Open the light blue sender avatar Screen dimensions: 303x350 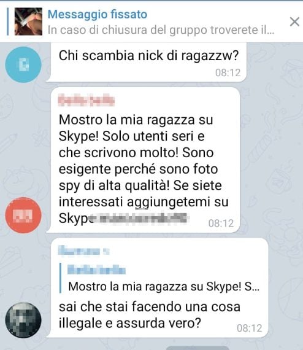pos(23,64)
